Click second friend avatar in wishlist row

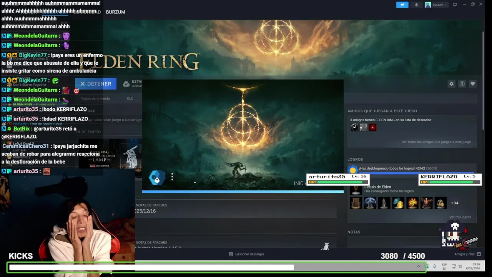pyautogui.click(x=363, y=127)
